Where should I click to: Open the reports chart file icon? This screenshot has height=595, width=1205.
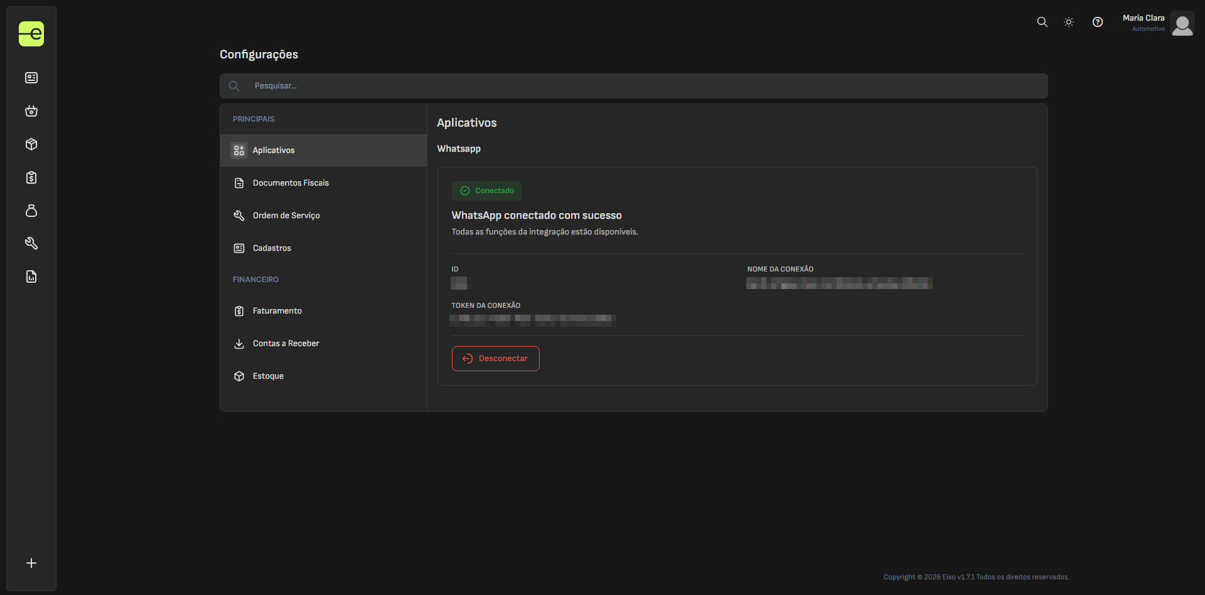coord(31,276)
